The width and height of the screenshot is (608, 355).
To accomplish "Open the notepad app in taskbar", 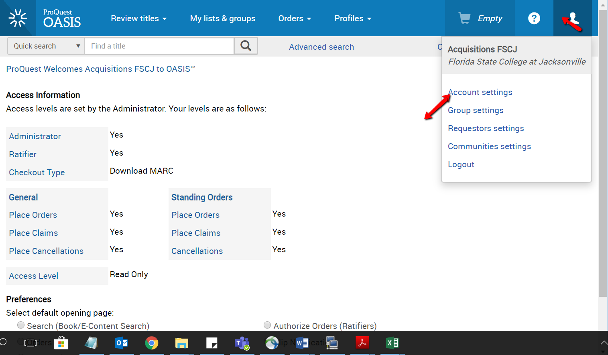I will click(91, 343).
